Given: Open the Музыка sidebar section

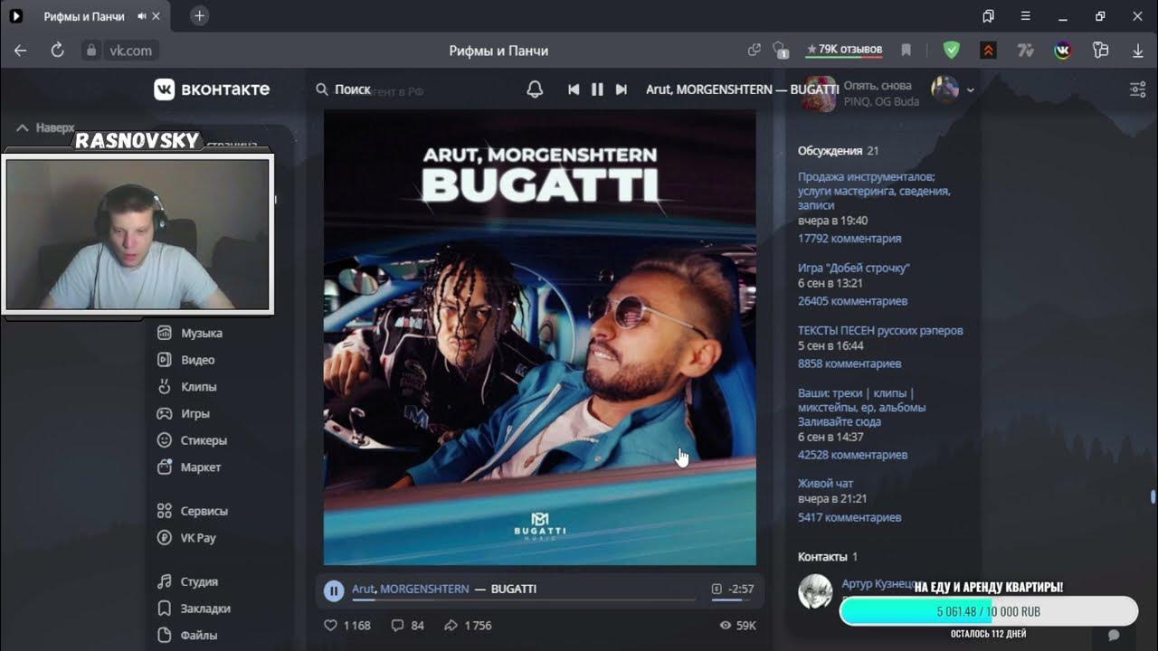Looking at the screenshot, I should 190,333.
